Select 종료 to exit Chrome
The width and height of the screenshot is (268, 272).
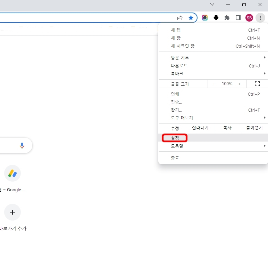[213, 158]
